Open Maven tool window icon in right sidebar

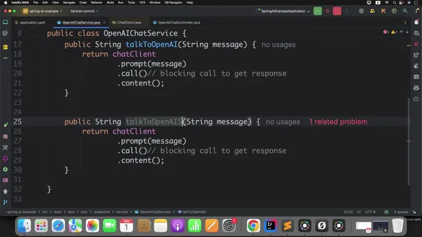(x=416, y=44)
